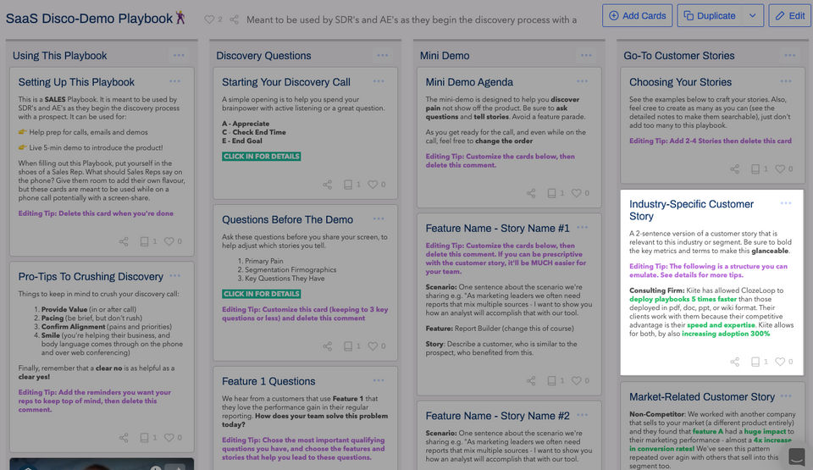
Task: Open the Setting Up This Playbook card title
Action: pyautogui.click(x=76, y=82)
